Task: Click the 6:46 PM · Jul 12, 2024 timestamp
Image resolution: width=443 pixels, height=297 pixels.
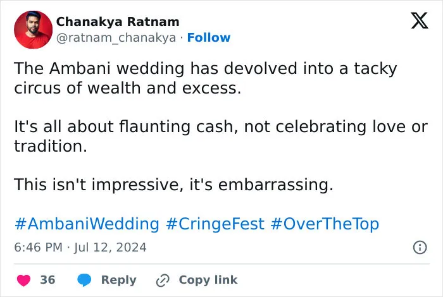Action: coord(80,247)
